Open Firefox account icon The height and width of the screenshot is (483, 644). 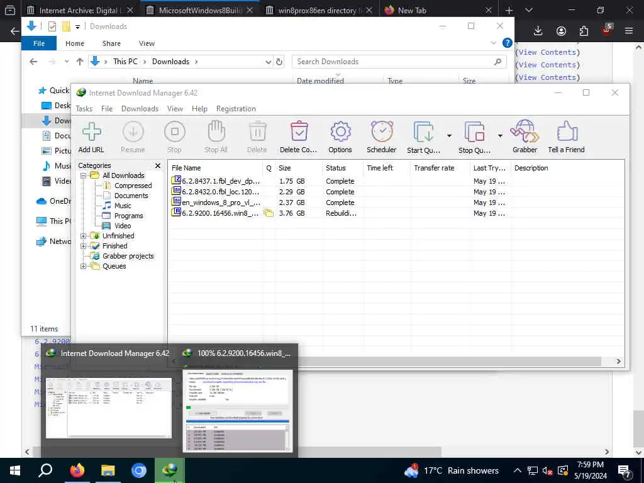[561, 31]
